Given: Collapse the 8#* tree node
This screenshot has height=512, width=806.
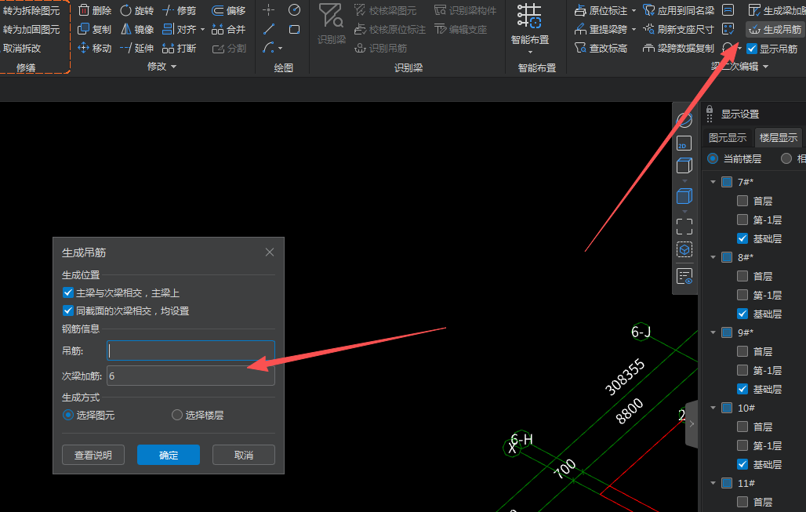Looking at the screenshot, I should point(713,257).
